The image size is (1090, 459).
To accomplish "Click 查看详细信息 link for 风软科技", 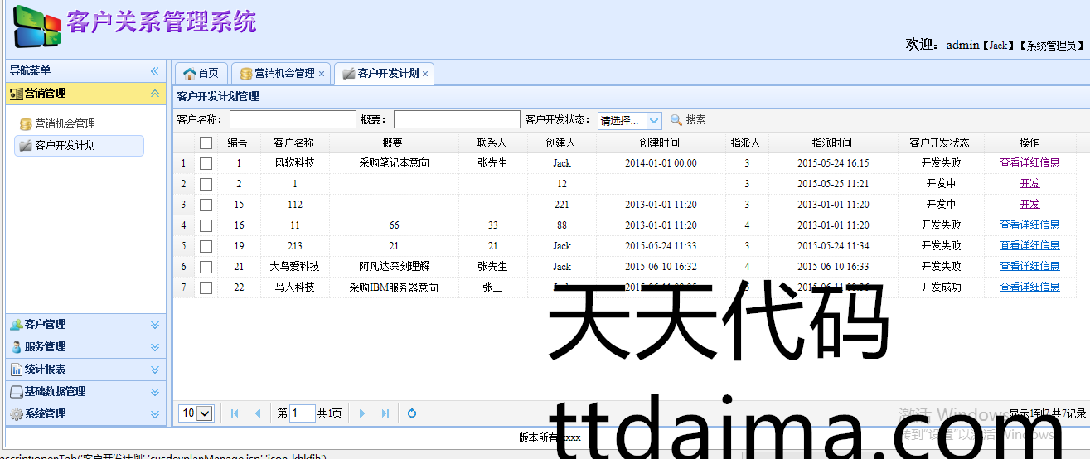I will [1029, 163].
